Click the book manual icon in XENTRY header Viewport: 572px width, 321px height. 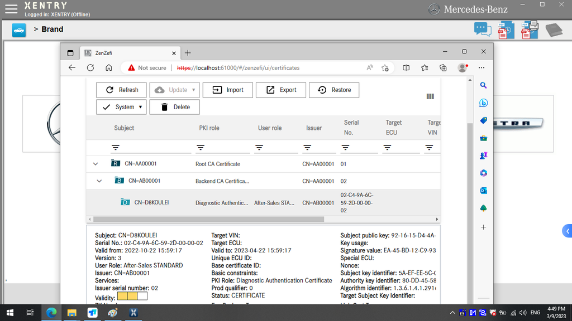click(x=554, y=30)
